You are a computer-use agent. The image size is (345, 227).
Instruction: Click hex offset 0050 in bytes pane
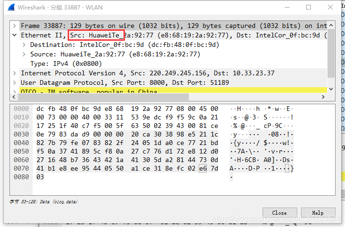21,151
